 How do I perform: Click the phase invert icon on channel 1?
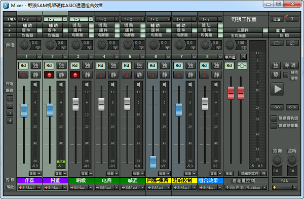[x=38, y=48]
